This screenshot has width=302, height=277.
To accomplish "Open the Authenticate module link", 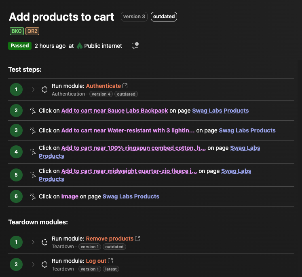I will click(103, 86).
